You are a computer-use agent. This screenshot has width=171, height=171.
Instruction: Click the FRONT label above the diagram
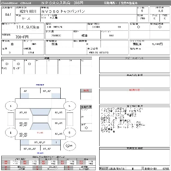click(x=40, y=85)
